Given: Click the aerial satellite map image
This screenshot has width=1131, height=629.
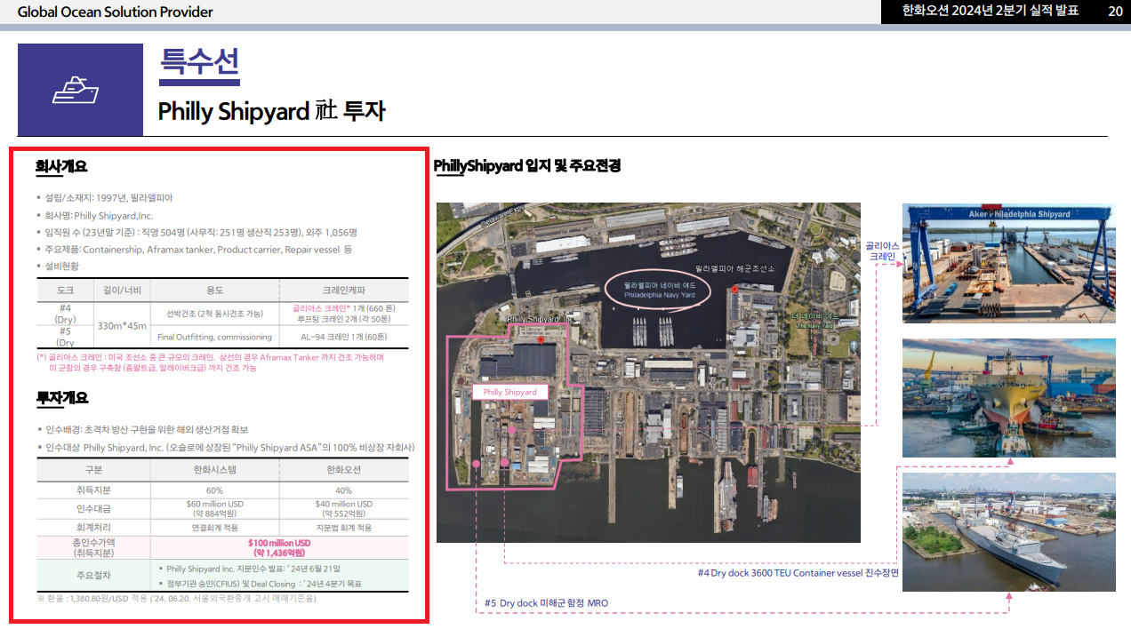Looking at the screenshot, I should [x=648, y=372].
